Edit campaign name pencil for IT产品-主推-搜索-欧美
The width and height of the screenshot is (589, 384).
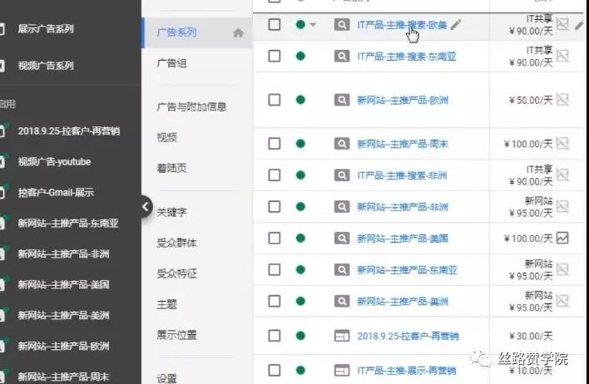pos(456,25)
